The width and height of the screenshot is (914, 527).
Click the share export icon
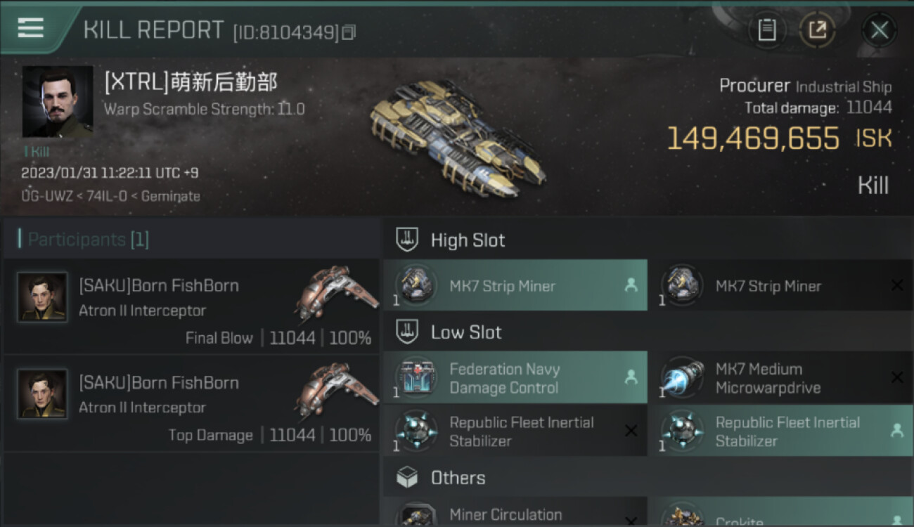tap(817, 30)
